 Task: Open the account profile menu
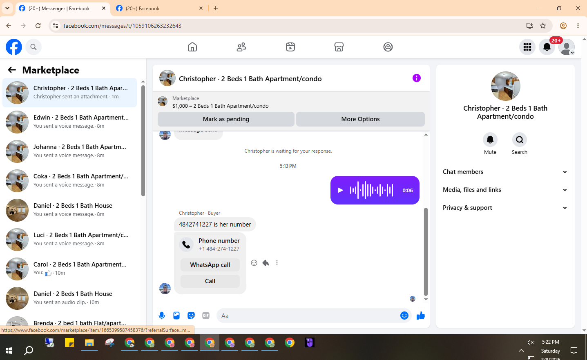point(567,47)
